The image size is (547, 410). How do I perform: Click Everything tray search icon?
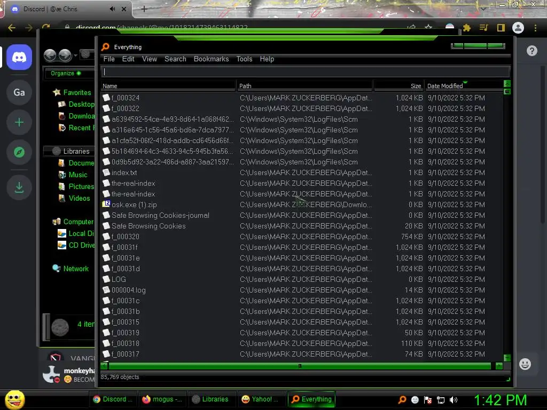pos(402,399)
